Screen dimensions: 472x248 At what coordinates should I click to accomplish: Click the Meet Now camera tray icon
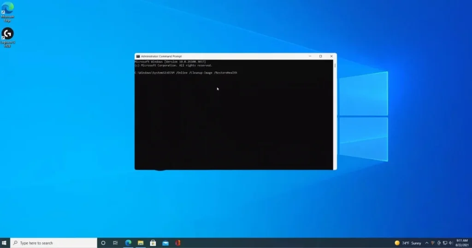[439, 243]
